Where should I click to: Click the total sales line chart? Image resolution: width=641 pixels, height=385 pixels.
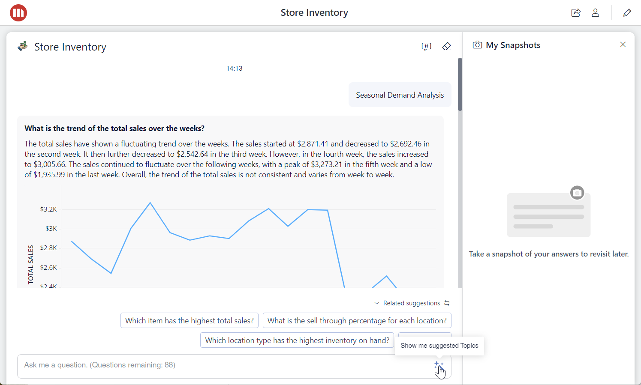[x=249, y=240]
